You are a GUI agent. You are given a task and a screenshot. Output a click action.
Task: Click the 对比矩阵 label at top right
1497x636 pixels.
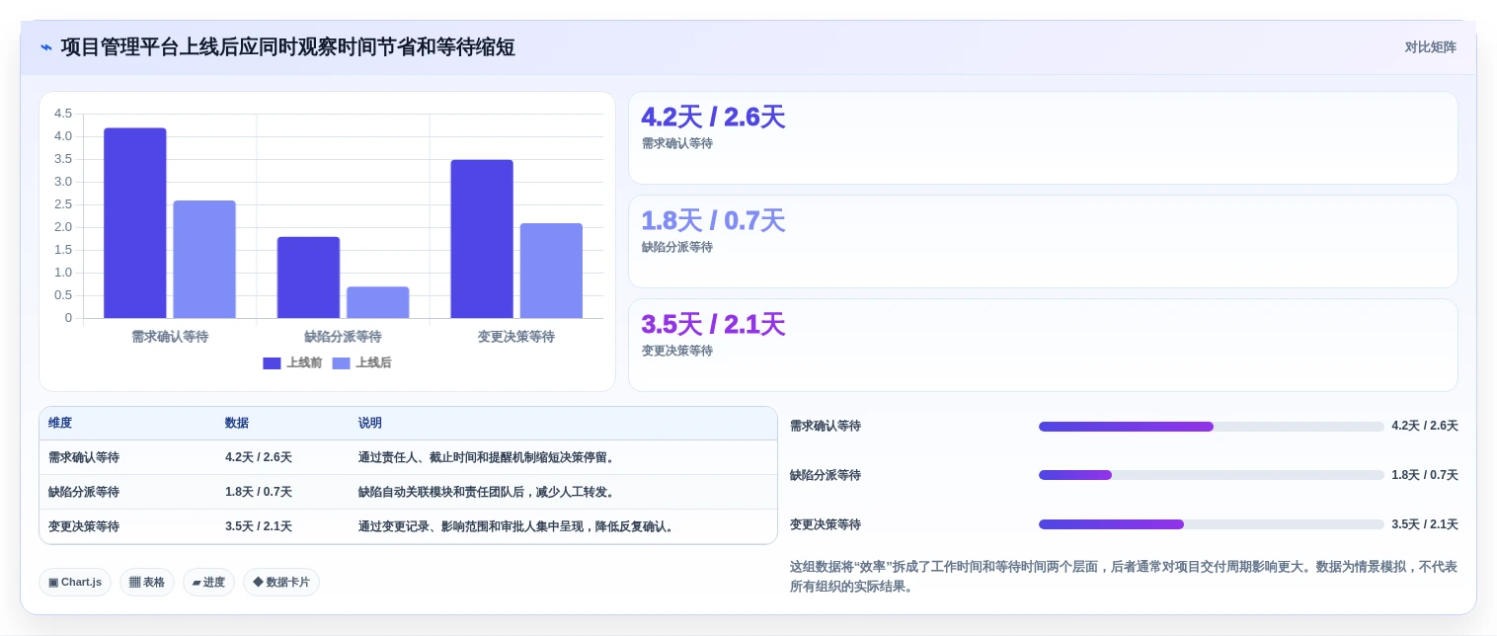click(x=1430, y=47)
